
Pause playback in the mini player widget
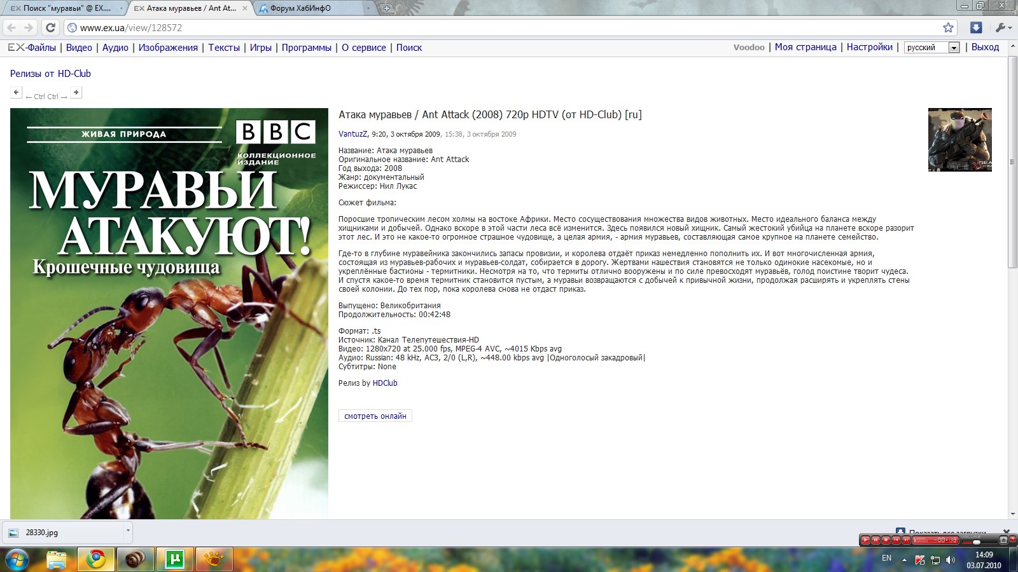(875, 540)
